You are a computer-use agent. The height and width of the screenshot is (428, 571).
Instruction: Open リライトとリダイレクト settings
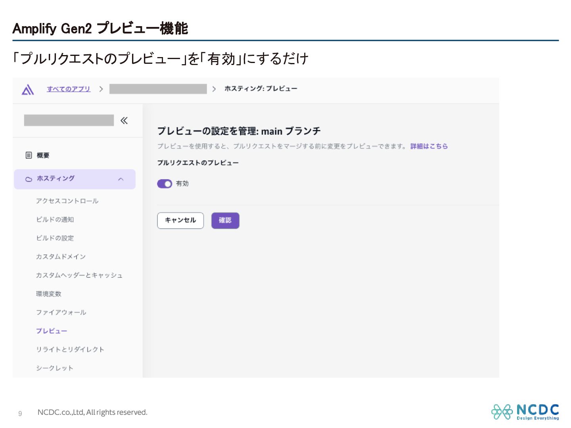(x=70, y=350)
